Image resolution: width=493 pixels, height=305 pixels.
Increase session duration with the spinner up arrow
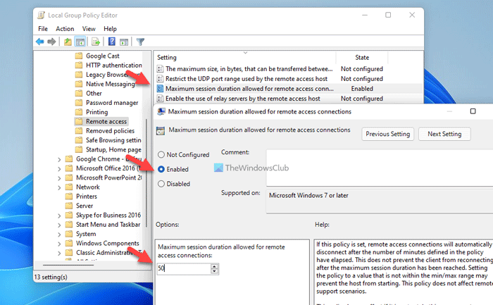coord(214,266)
